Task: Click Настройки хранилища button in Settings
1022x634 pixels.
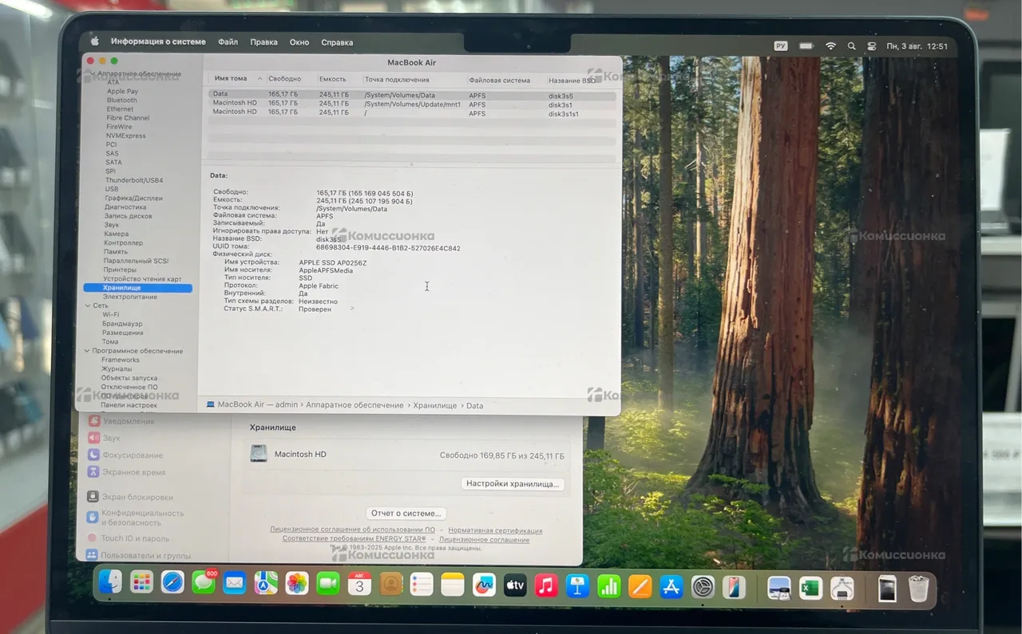Action: point(513,484)
